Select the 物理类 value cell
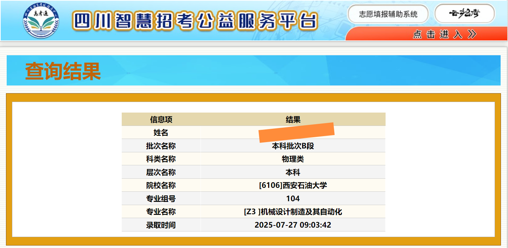This screenshot has width=508, height=248. point(293,159)
